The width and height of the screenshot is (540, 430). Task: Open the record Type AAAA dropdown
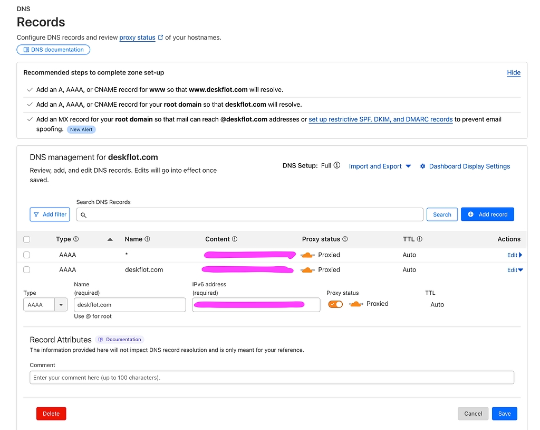tap(45, 305)
